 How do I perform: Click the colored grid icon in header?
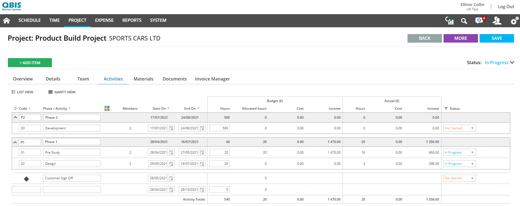pos(107,108)
